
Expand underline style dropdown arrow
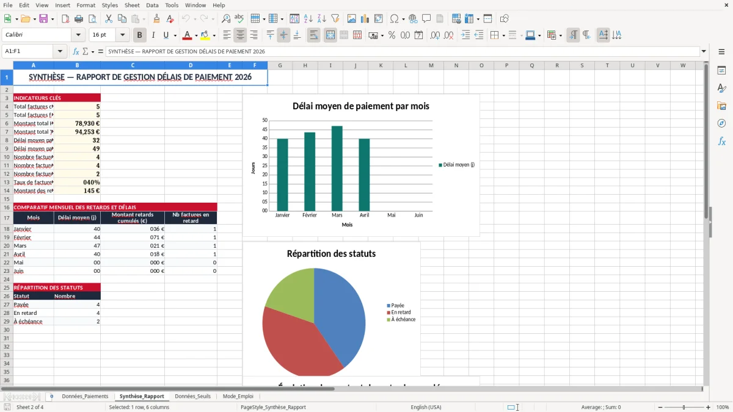coord(174,35)
